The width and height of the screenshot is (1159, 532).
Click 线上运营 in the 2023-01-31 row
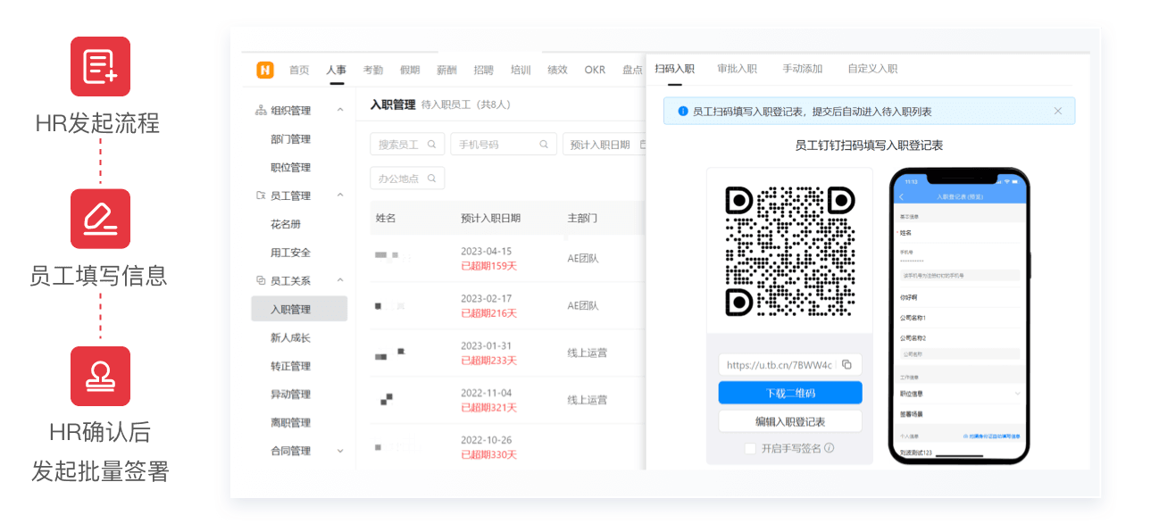[x=587, y=353]
